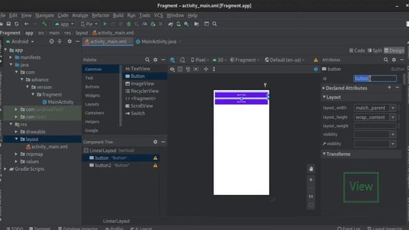Screen dimensions: 409x230
Task: Open the app run configuration dropdown
Action: (64, 24)
